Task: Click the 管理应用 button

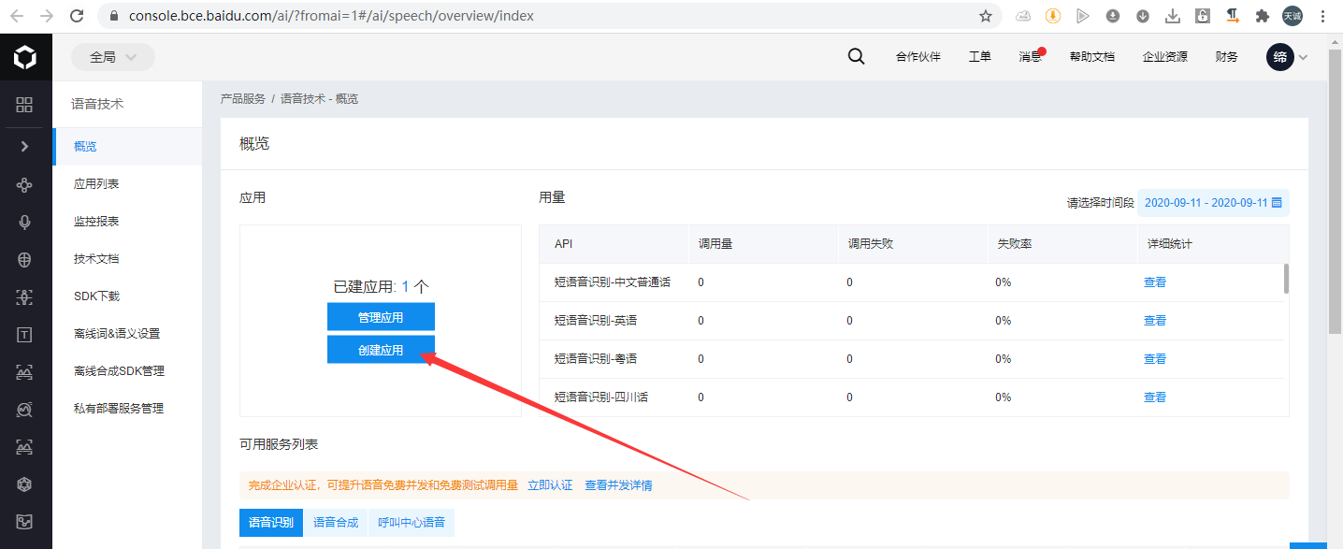Action: pyautogui.click(x=381, y=317)
